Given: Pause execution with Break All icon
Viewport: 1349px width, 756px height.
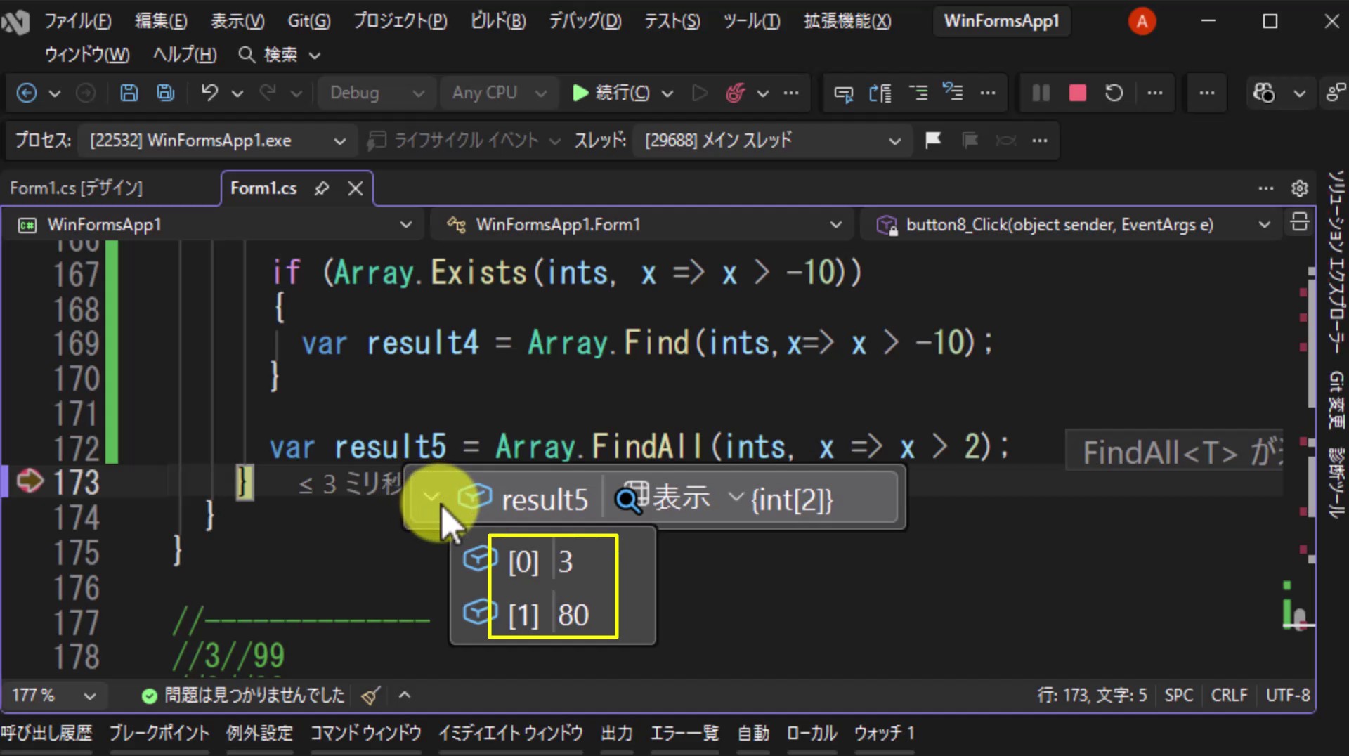Looking at the screenshot, I should 1041,93.
